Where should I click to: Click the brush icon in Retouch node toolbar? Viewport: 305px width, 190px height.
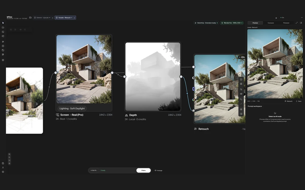coord(241,89)
